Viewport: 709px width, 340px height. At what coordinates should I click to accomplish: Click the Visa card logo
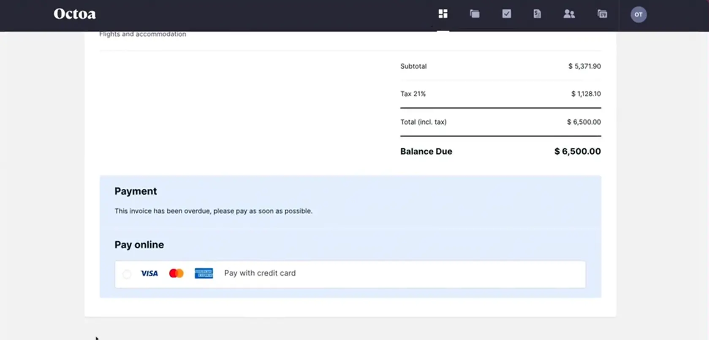(x=149, y=274)
